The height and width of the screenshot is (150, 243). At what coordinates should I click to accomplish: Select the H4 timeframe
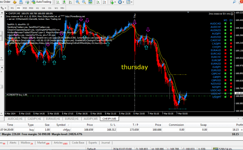tap(44, 8)
